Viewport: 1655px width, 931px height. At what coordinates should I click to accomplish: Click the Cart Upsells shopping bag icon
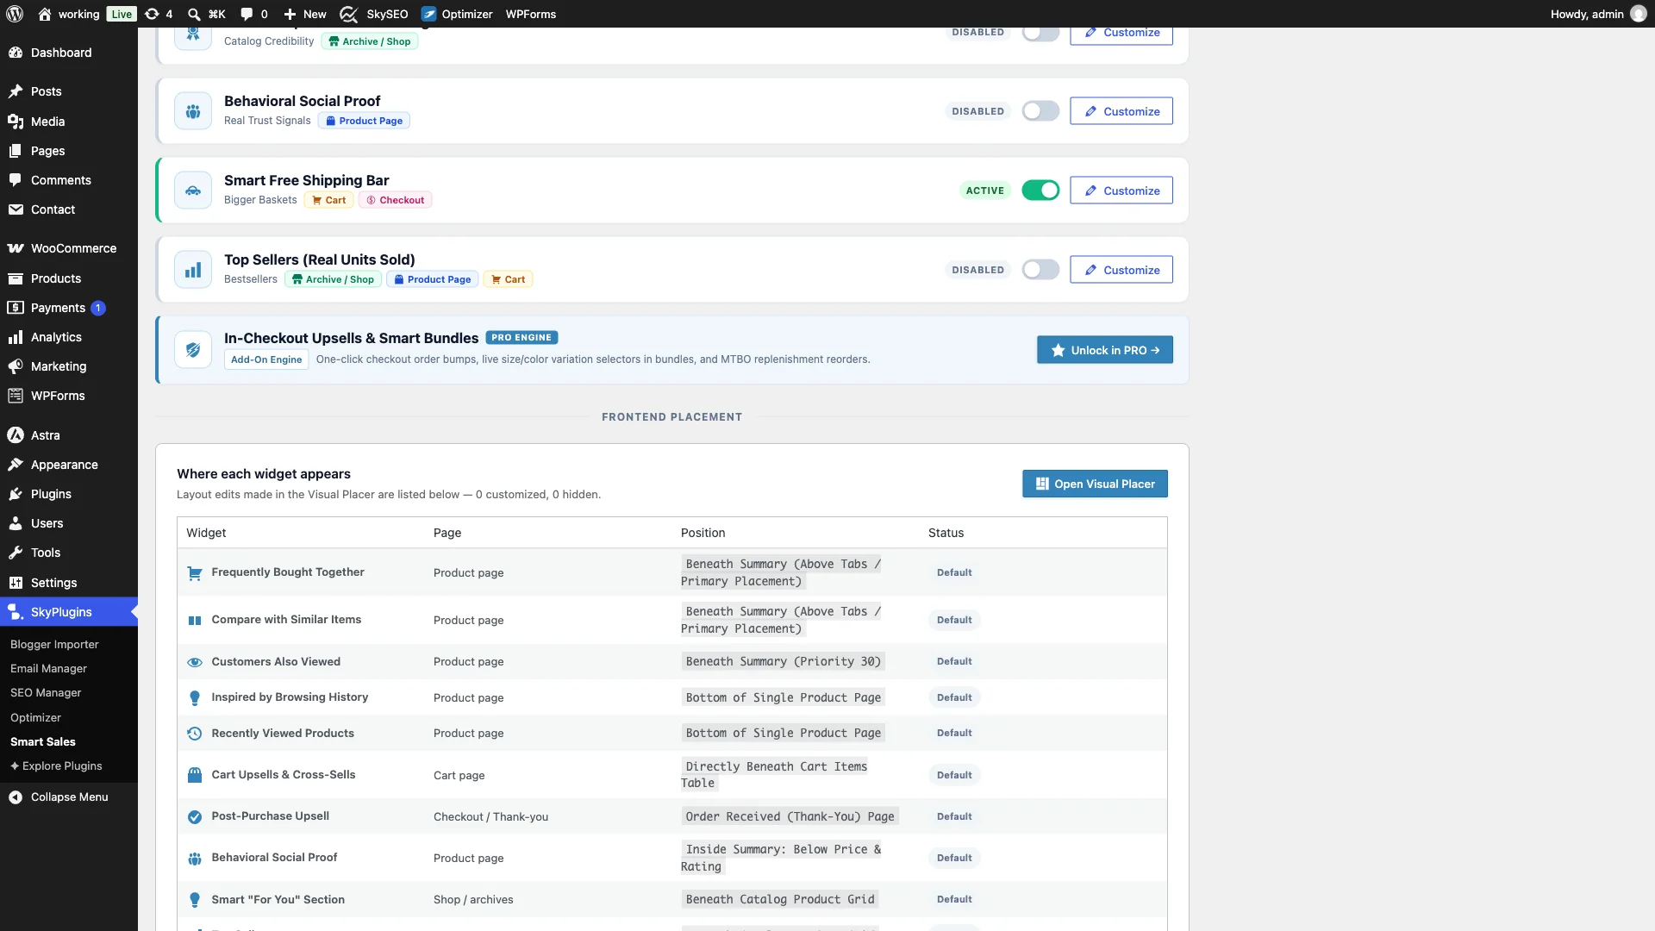[x=195, y=775]
